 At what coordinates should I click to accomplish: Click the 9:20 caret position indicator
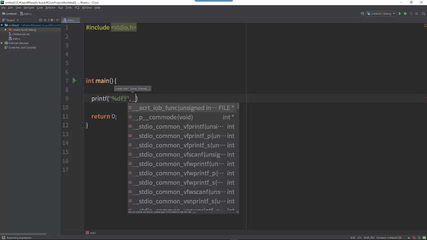(x=353, y=238)
